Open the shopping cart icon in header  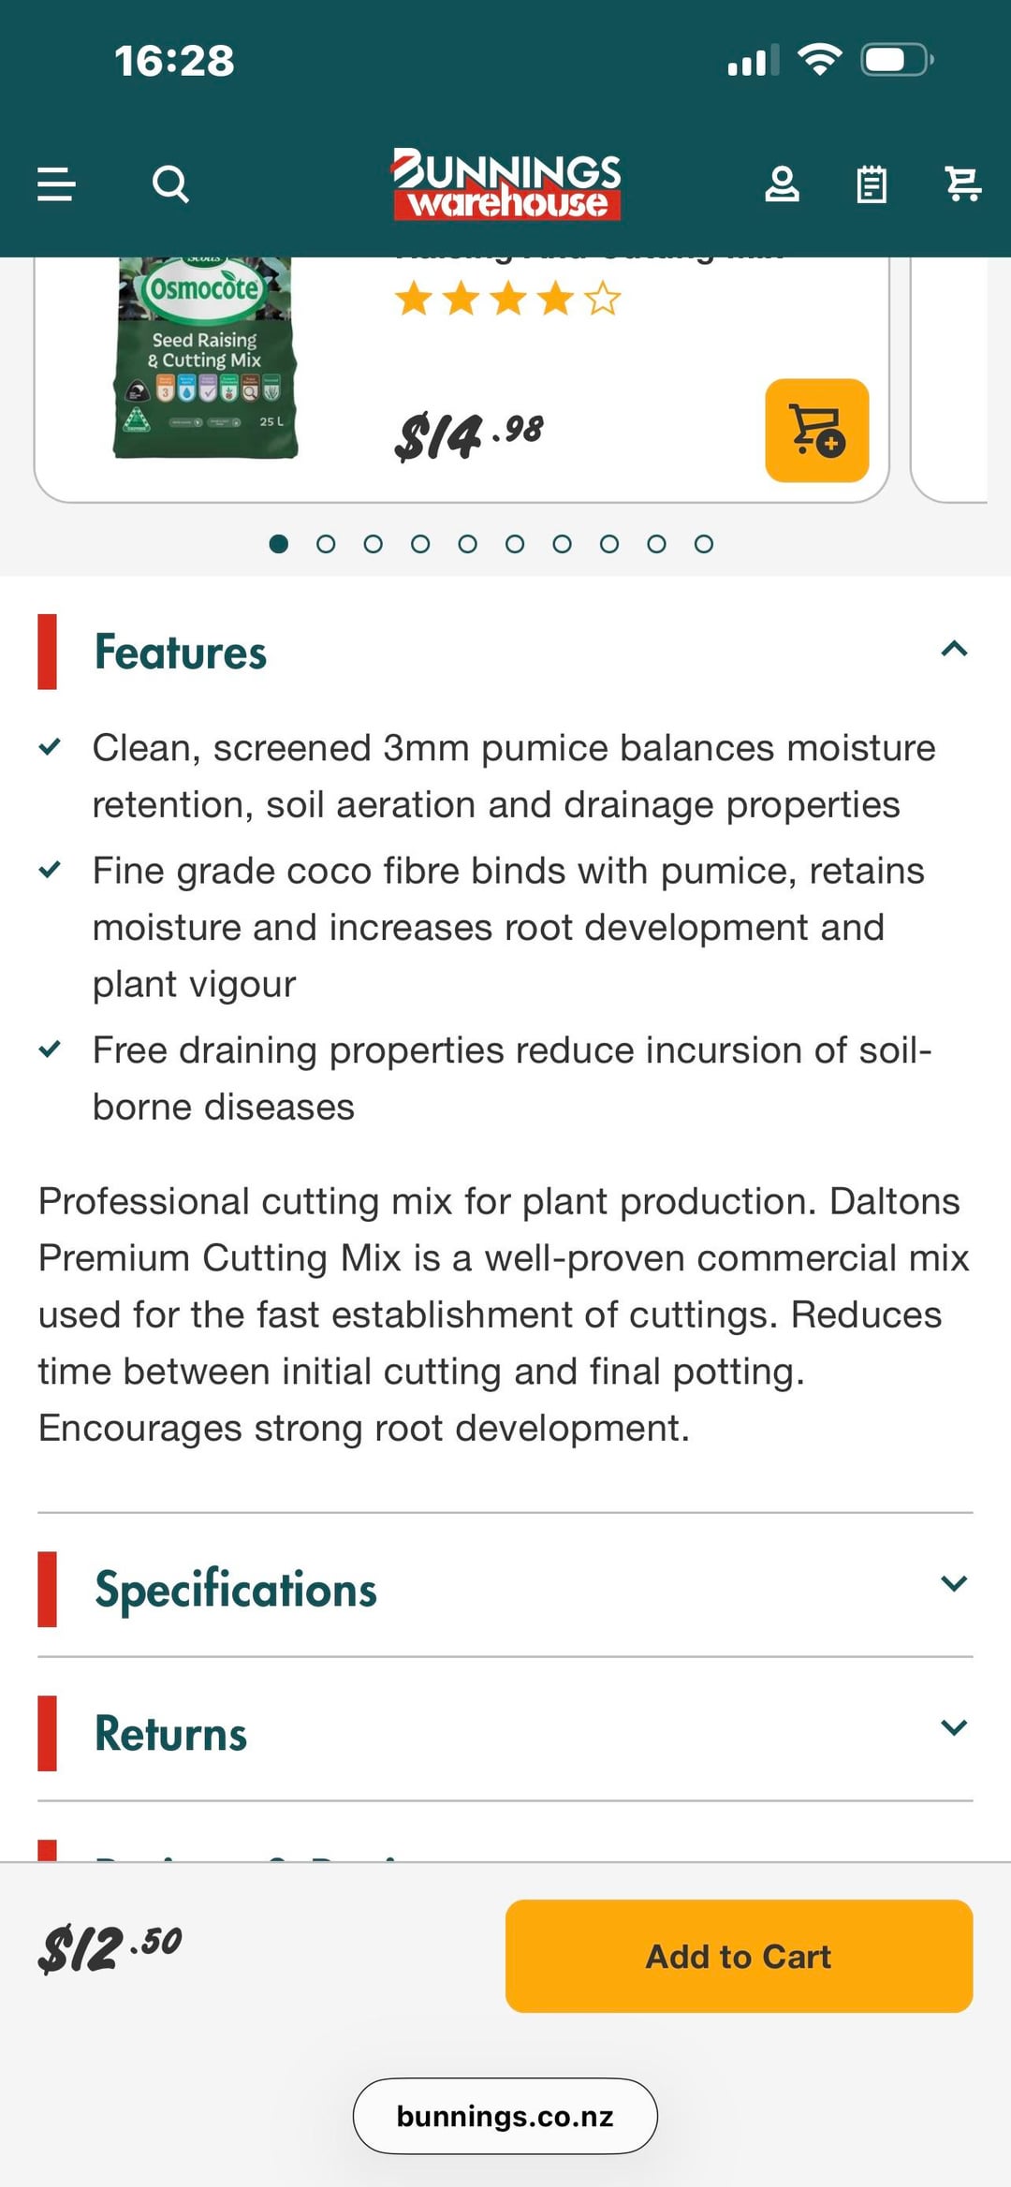[x=962, y=184]
